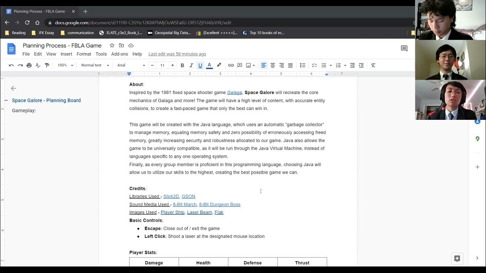This screenshot has height=273, width=486.
Task: Open the highlight color picker
Action: pos(219,65)
